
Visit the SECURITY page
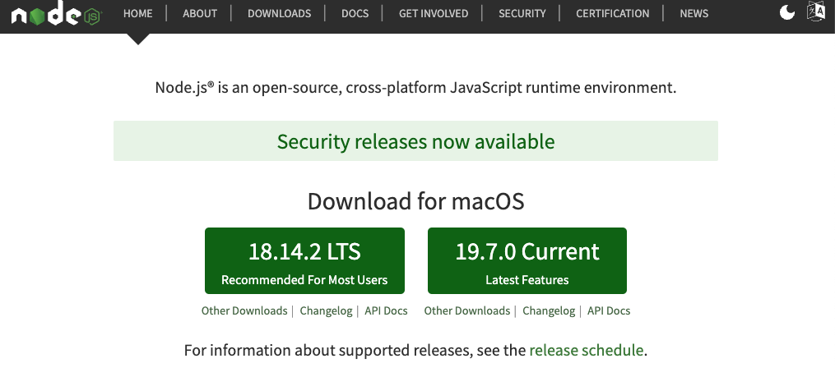click(522, 14)
